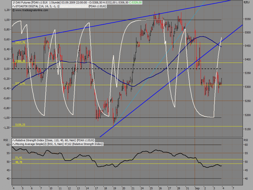Click the 24 date label on time axis

(x=142, y=188)
